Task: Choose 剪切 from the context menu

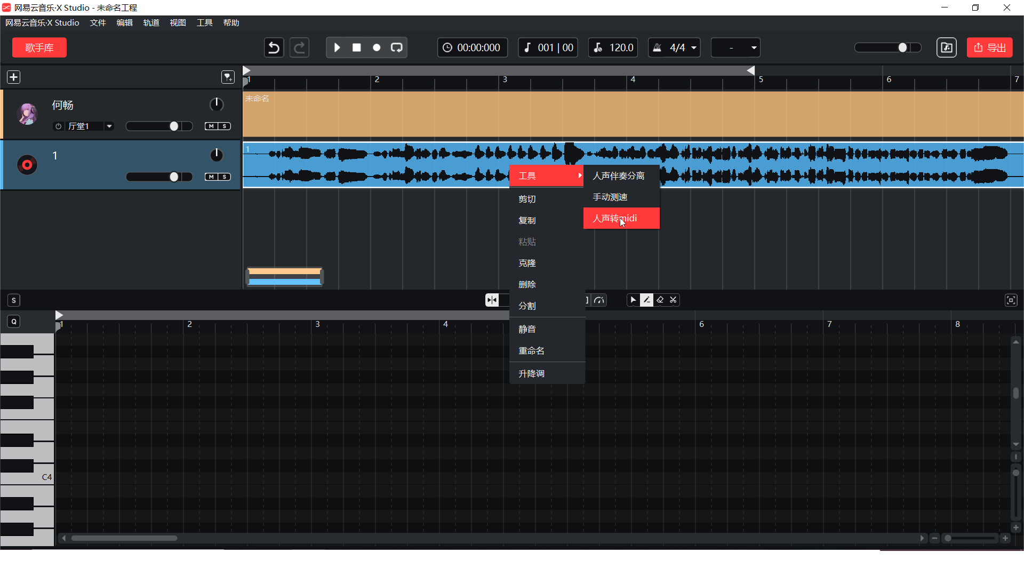Action: point(547,199)
